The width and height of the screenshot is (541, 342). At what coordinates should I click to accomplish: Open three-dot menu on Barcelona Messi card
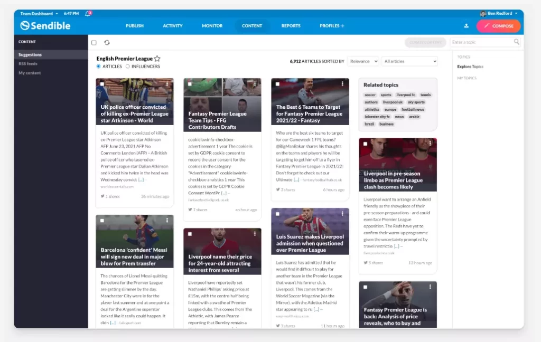coord(167,220)
